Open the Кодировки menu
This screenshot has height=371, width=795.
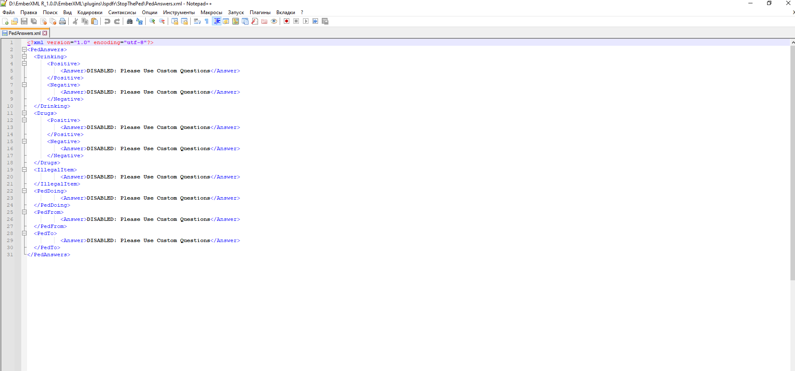pos(90,12)
